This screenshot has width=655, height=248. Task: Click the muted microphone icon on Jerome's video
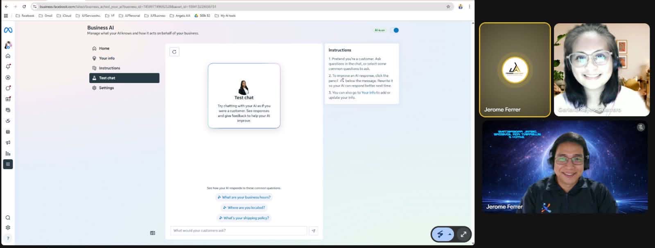pyautogui.click(x=641, y=127)
